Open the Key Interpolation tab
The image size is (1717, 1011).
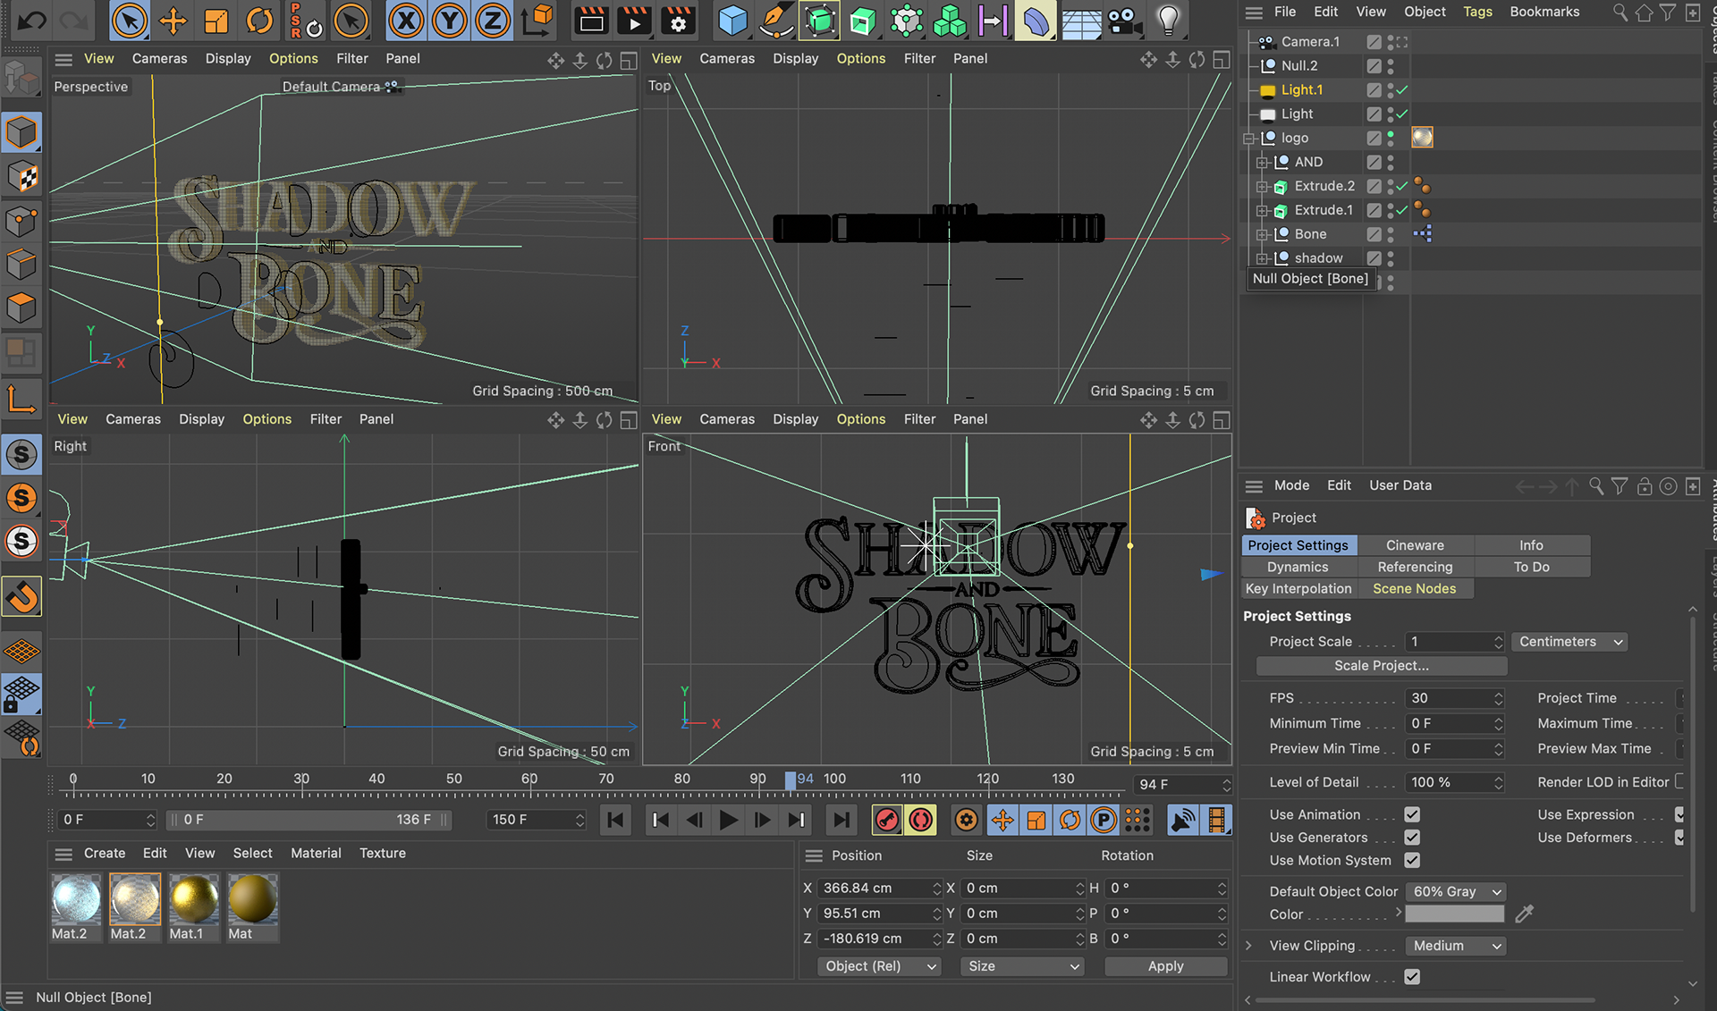[1298, 589]
